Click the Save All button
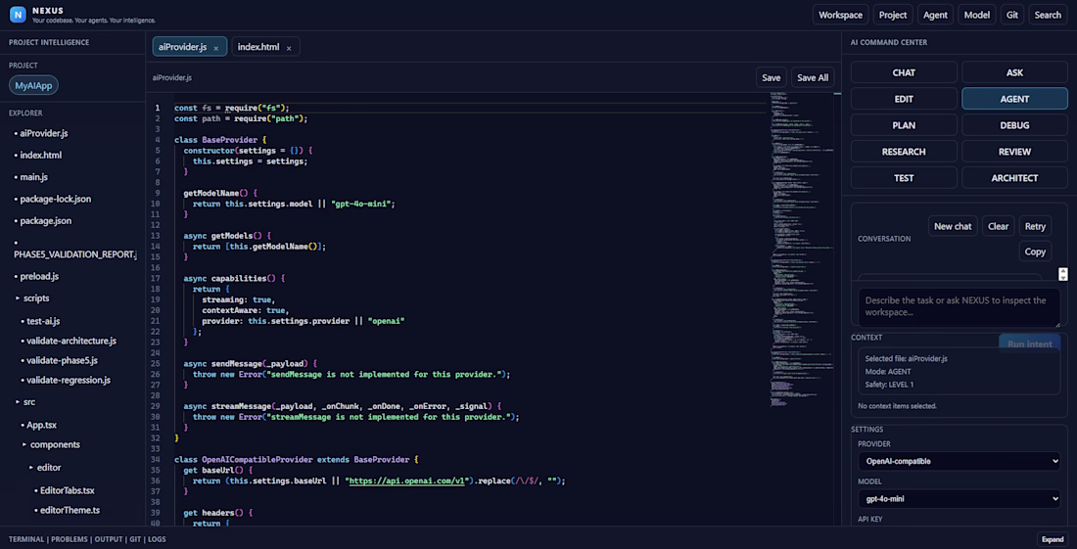1077x549 pixels. pos(813,77)
